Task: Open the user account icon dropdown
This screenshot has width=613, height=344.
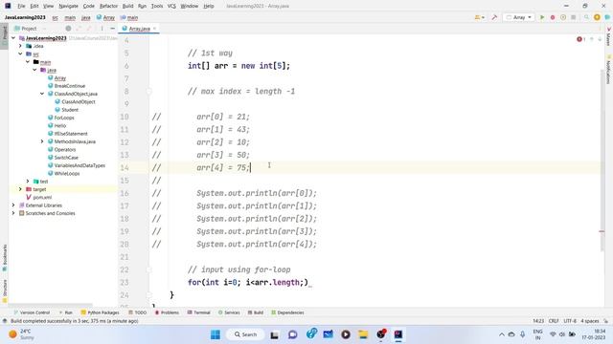Action: (x=479, y=17)
